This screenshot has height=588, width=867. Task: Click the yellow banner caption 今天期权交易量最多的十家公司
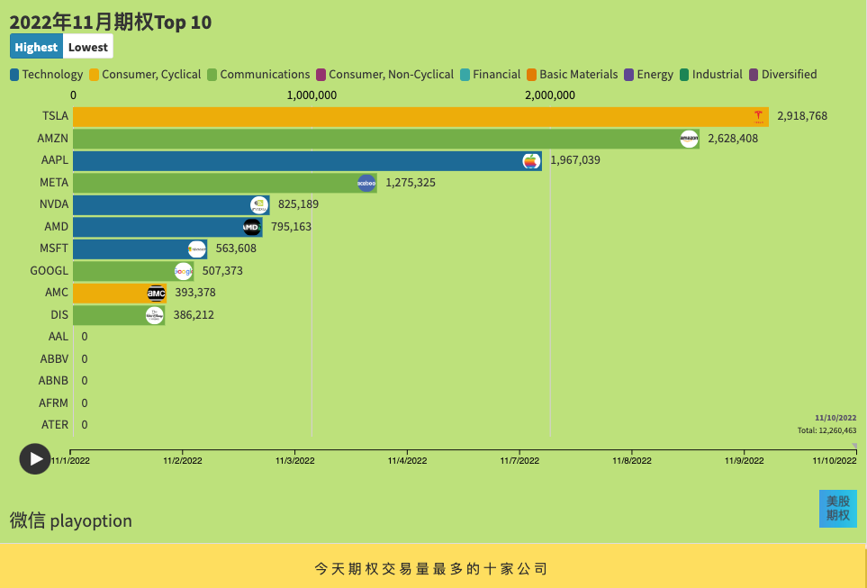(430, 568)
